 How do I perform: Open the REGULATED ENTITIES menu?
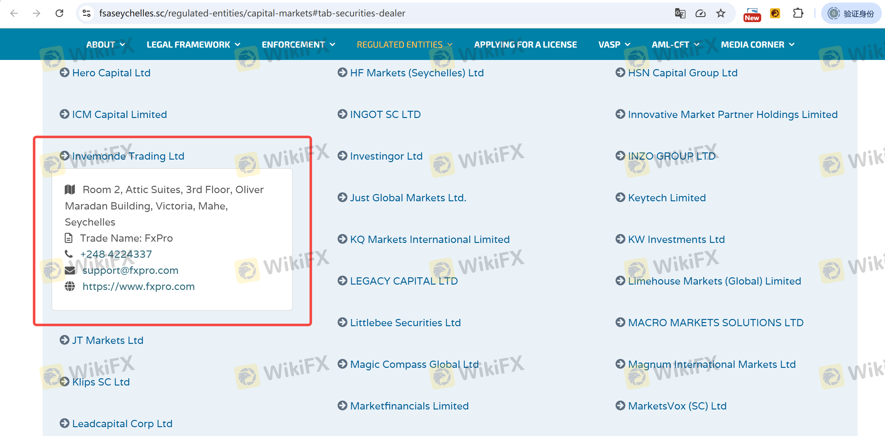click(x=404, y=44)
